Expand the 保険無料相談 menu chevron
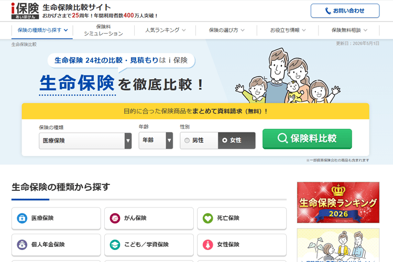This screenshot has height=262, width=393. 365,30
